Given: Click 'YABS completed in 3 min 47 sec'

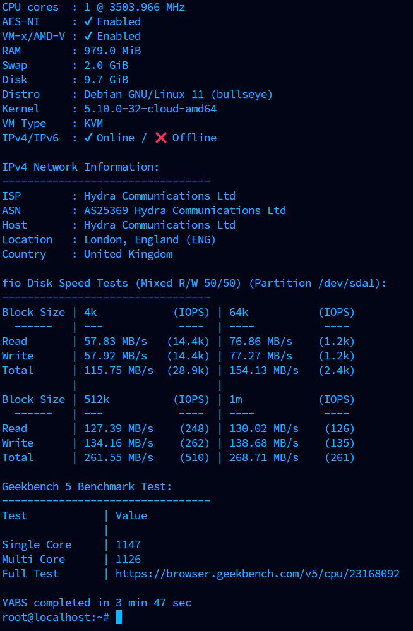Looking at the screenshot, I should (97, 603).
